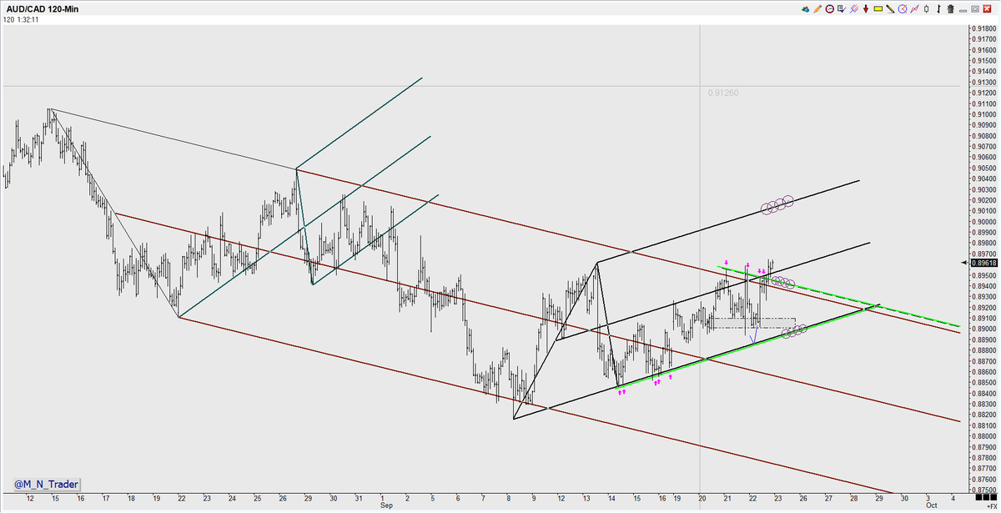Select the red down-arrow marker tool
Image resolution: width=1001 pixels, height=513 pixels.
(x=866, y=8)
